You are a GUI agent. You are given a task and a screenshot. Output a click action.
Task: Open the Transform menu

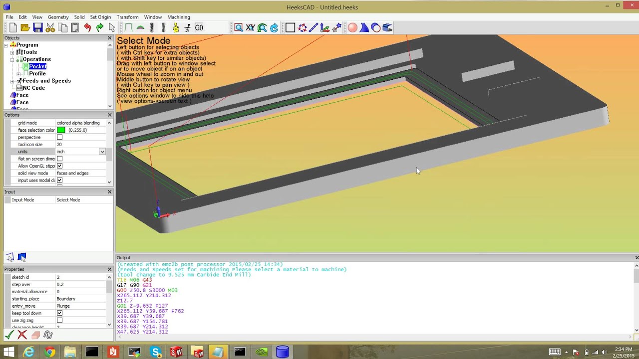[127, 17]
